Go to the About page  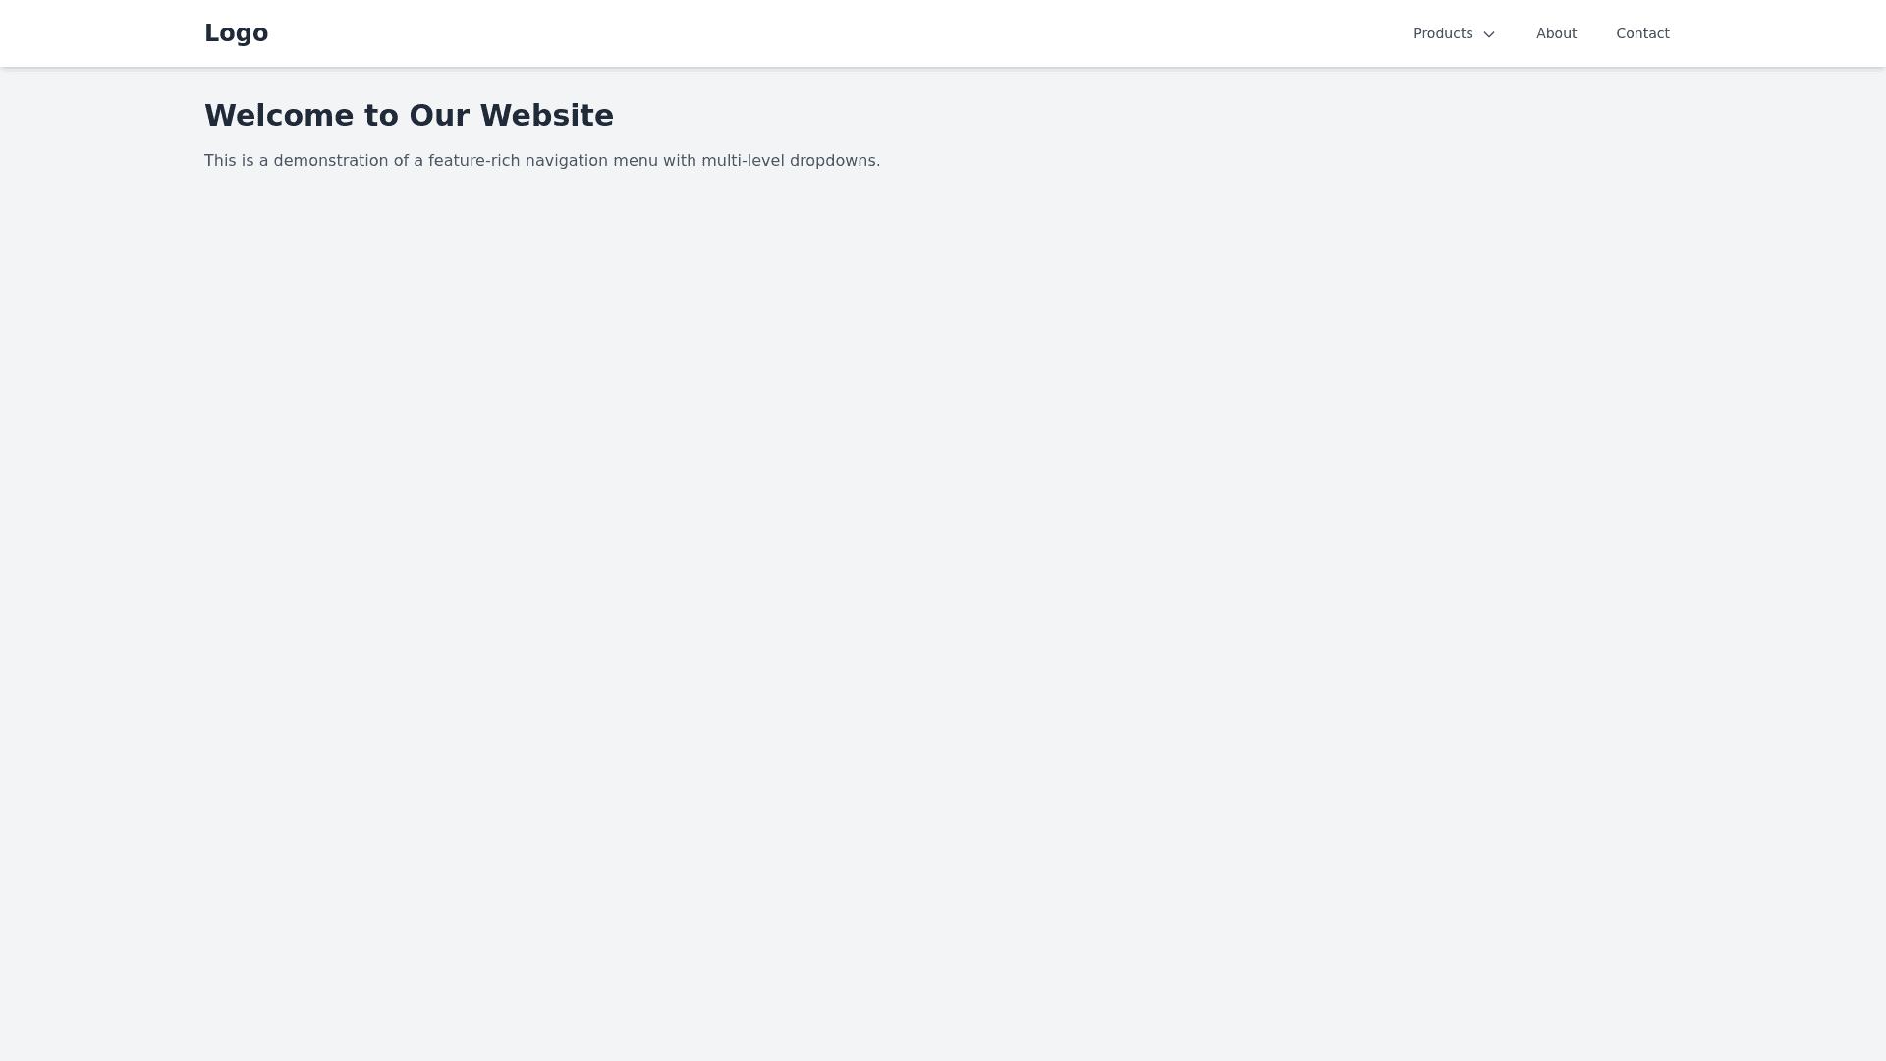pyautogui.click(x=1556, y=33)
